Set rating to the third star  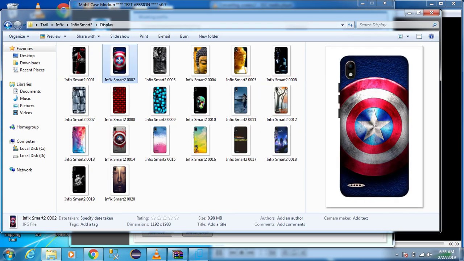165,218
